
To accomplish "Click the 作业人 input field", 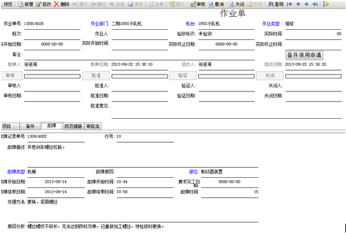I will point(140,34).
